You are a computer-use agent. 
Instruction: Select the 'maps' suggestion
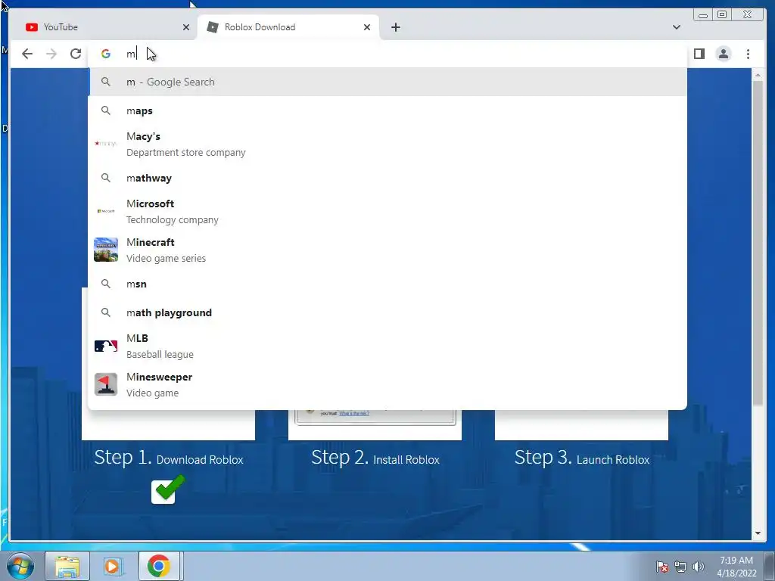pyautogui.click(x=387, y=110)
